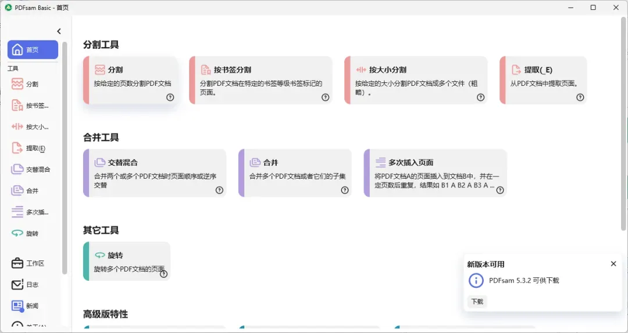Click the 旋转 card's rotate arrow icon
Screen dimensions: 628x333
point(100,255)
